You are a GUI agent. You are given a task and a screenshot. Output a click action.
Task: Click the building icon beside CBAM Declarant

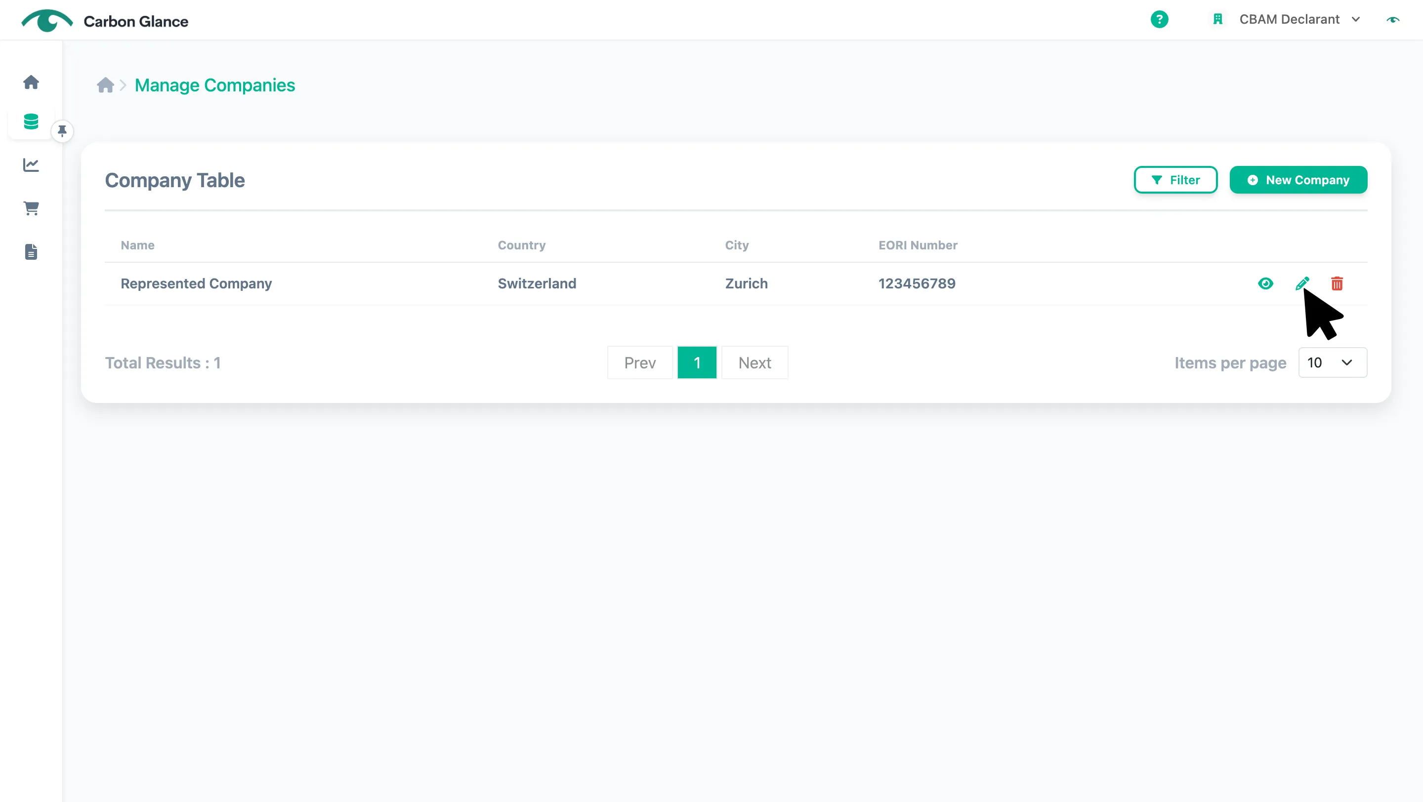(1217, 19)
